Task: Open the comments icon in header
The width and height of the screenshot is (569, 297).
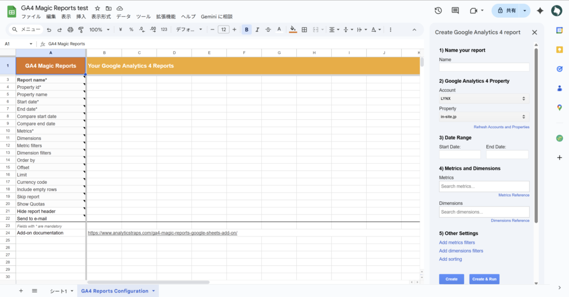Action: coord(456,11)
